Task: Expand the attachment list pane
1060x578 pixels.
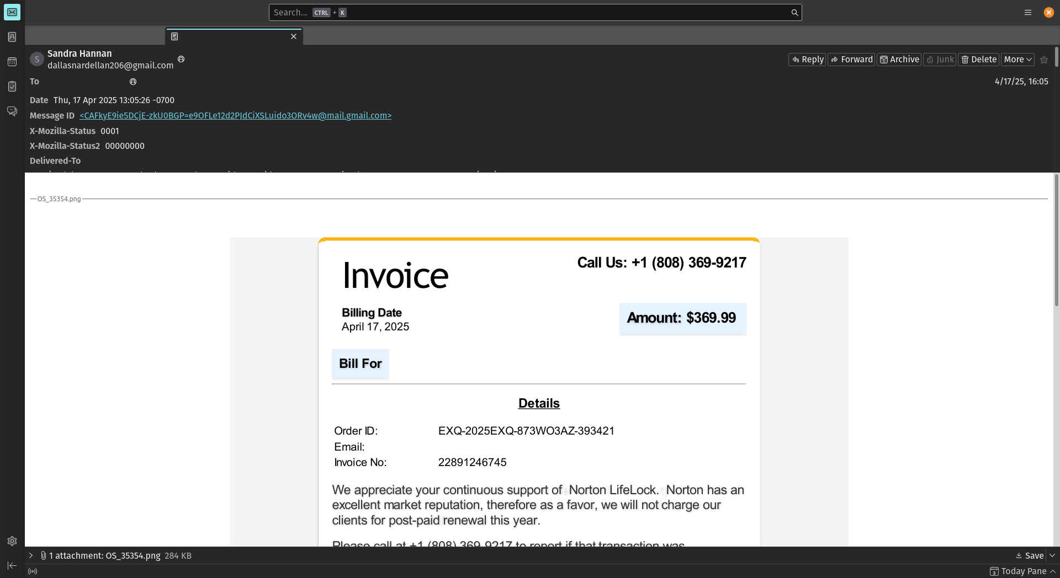Action: click(x=31, y=555)
